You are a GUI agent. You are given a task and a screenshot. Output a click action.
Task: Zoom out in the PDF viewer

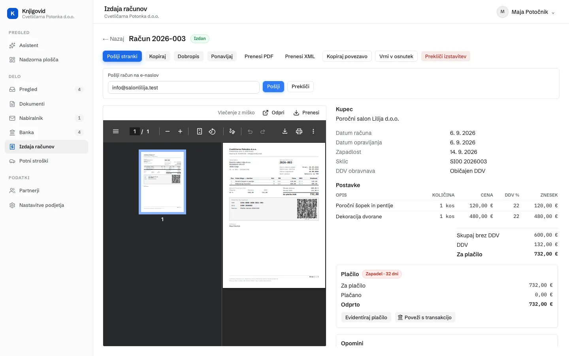coord(168,131)
